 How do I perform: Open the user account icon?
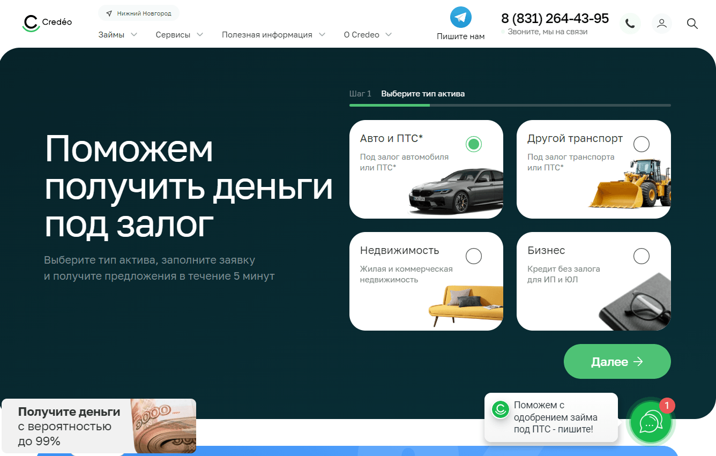661,24
